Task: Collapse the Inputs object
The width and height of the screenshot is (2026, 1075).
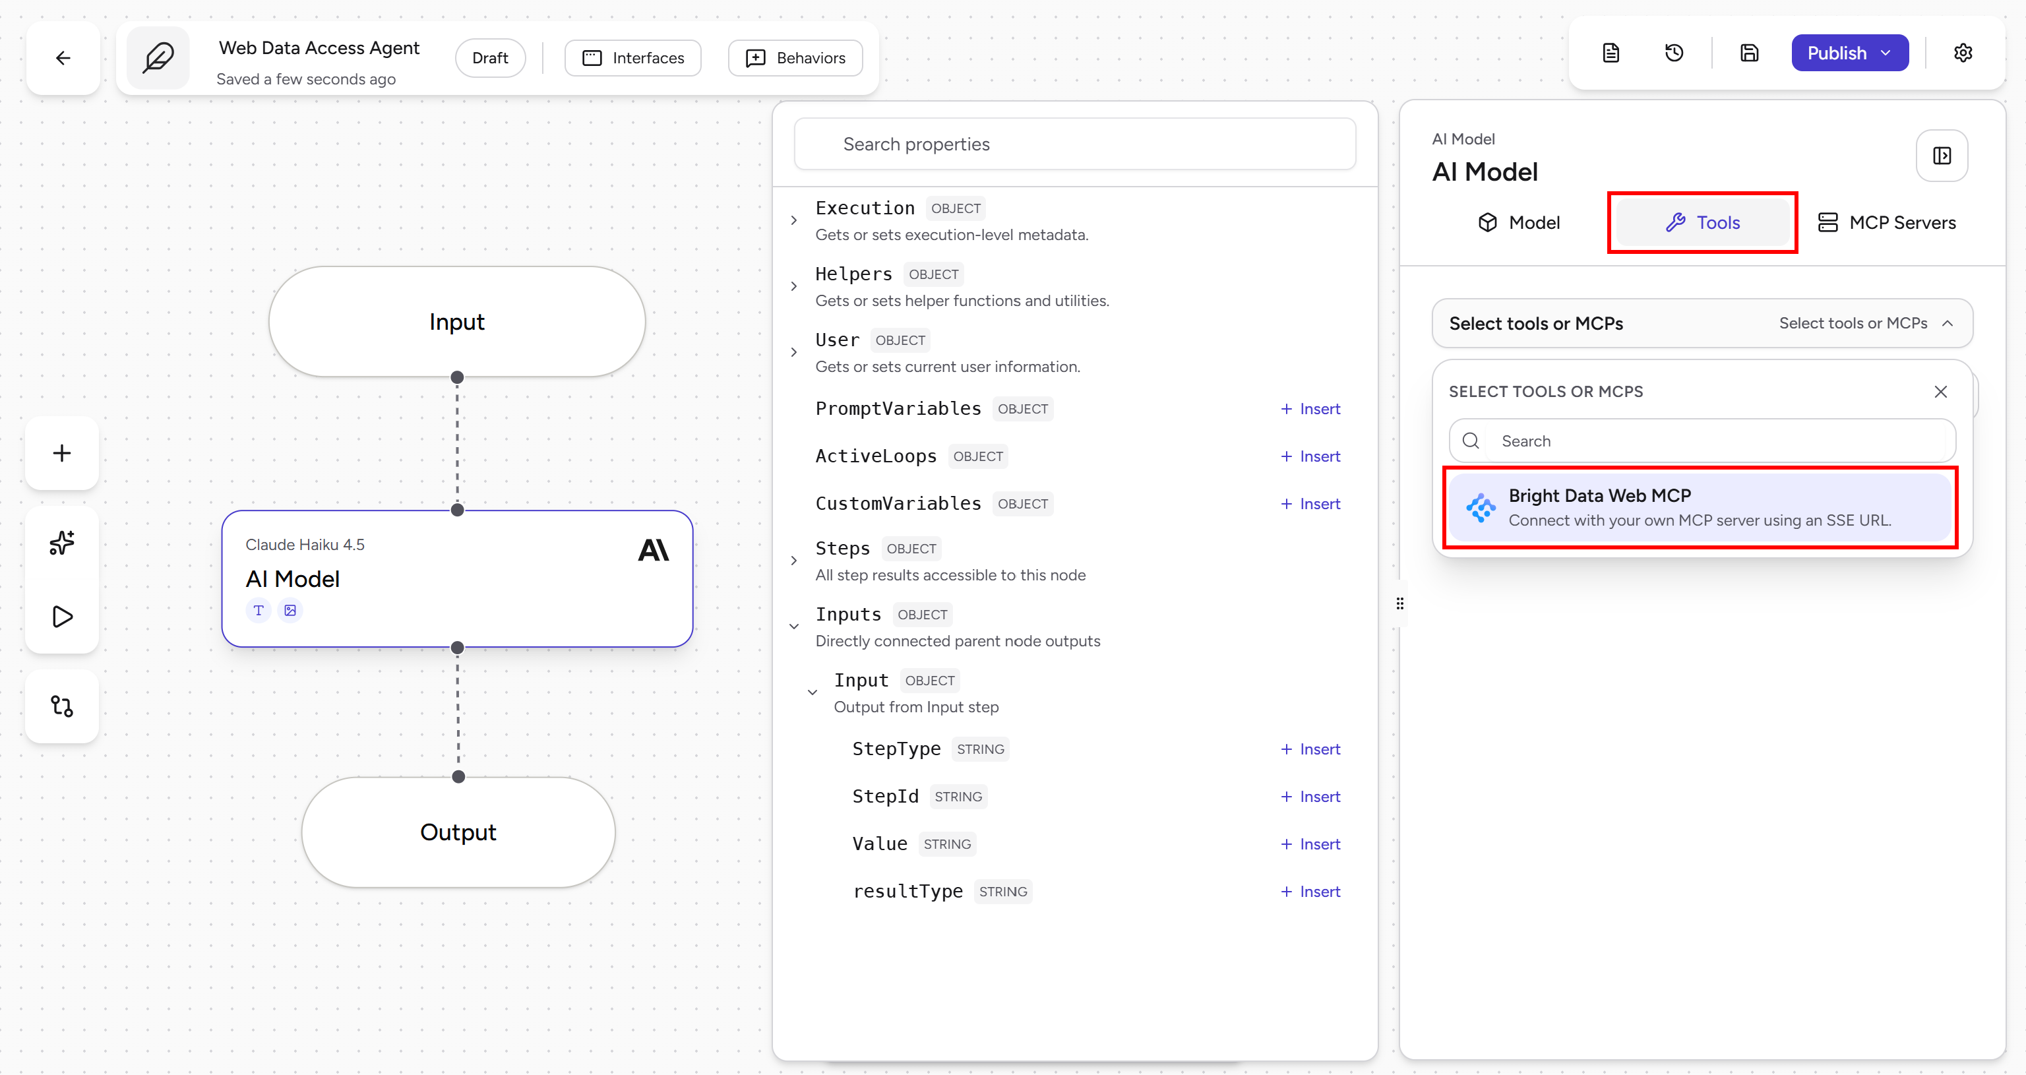Action: click(793, 627)
